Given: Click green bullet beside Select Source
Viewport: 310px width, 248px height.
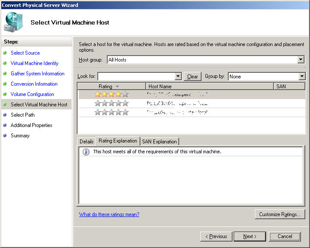Looking at the screenshot, I should (x=5, y=53).
